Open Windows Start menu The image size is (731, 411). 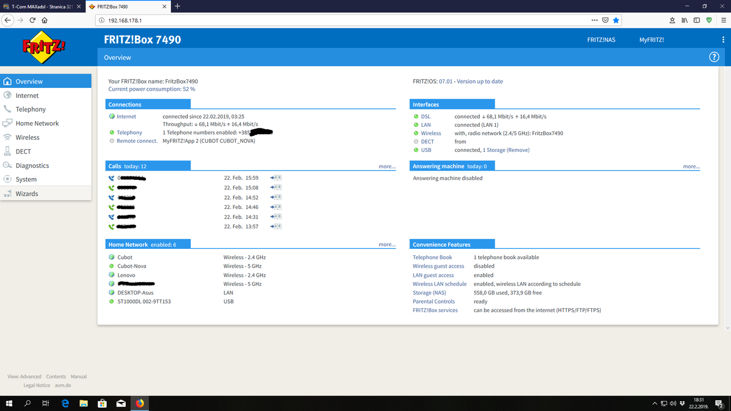(9, 403)
